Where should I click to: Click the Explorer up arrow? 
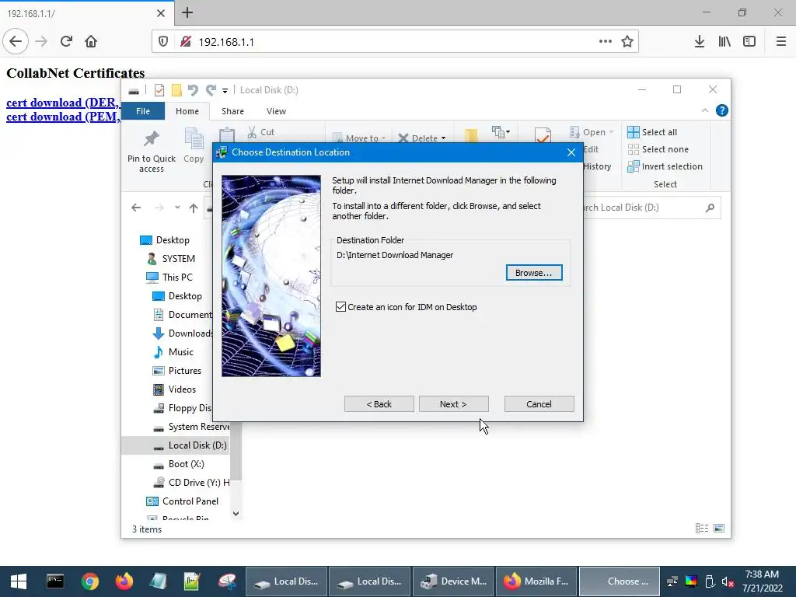point(194,208)
